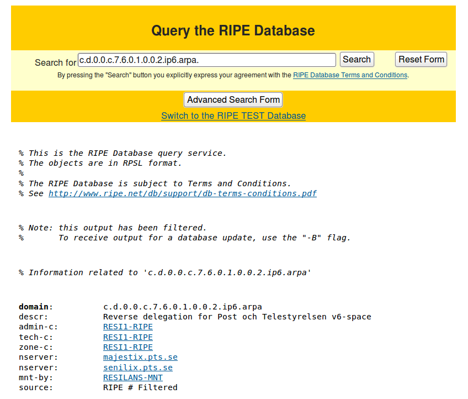This screenshot has height=399, width=468.
Task: Click the 'Note: this output has been filtered' line
Action: click(113, 228)
